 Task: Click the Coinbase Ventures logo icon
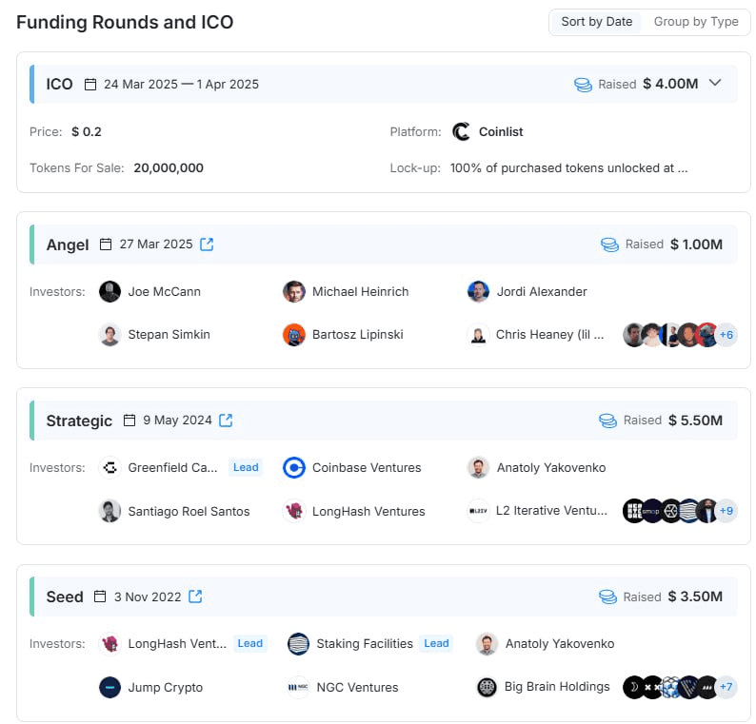pos(294,467)
